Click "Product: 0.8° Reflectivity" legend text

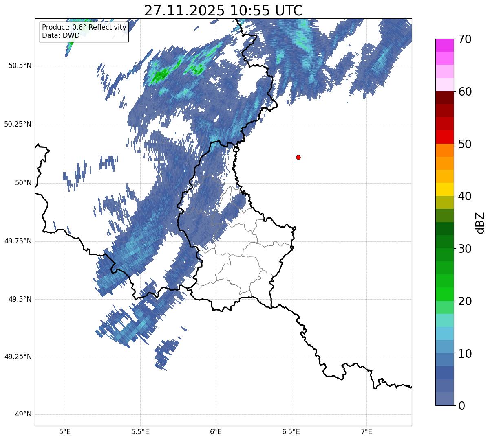(x=84, y=27)
